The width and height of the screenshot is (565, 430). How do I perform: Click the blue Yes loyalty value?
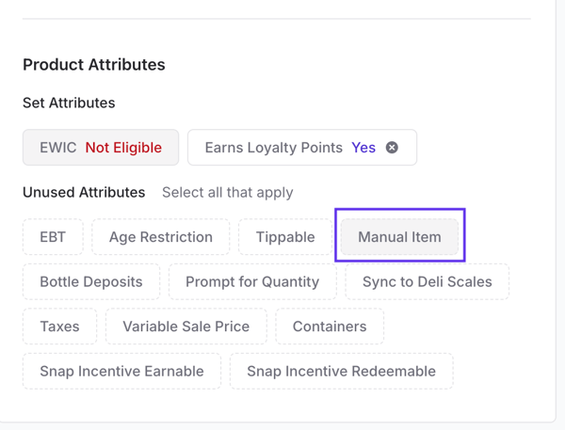pyautogui.click(x=363, y=148)
